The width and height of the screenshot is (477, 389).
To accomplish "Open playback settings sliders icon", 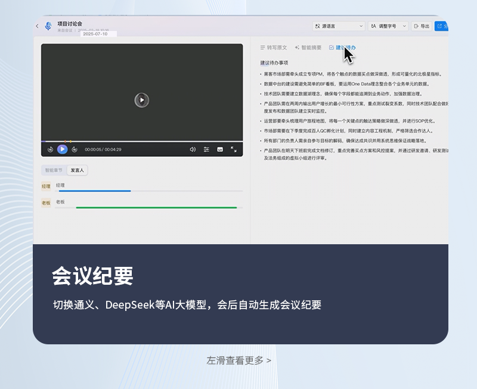I will [x=206, y=150].
